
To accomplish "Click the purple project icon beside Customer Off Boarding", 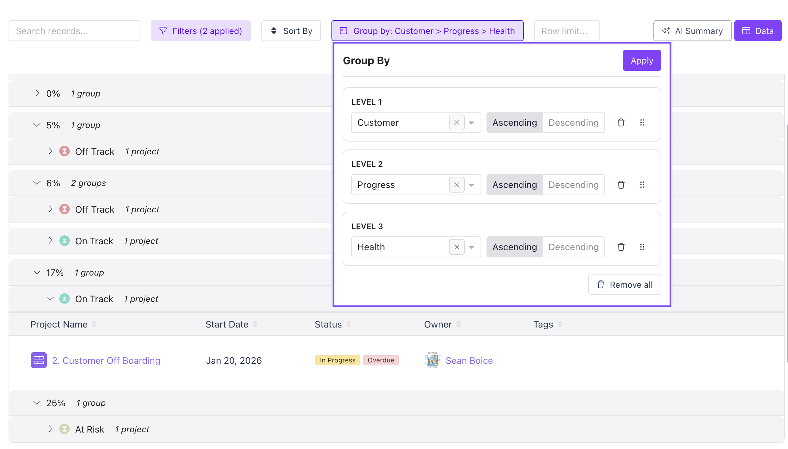I will 39,360.
